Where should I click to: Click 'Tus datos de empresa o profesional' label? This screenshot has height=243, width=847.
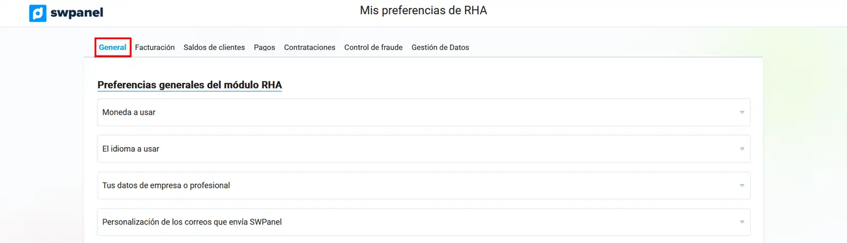pyautogui.click(x=166, y=185)
